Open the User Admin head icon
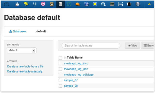Viewport: 155px width, 93px height. click(x=129, y=4)
